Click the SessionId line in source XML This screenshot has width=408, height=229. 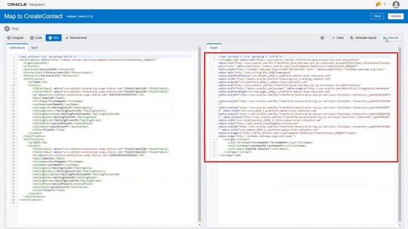[49, 69]
